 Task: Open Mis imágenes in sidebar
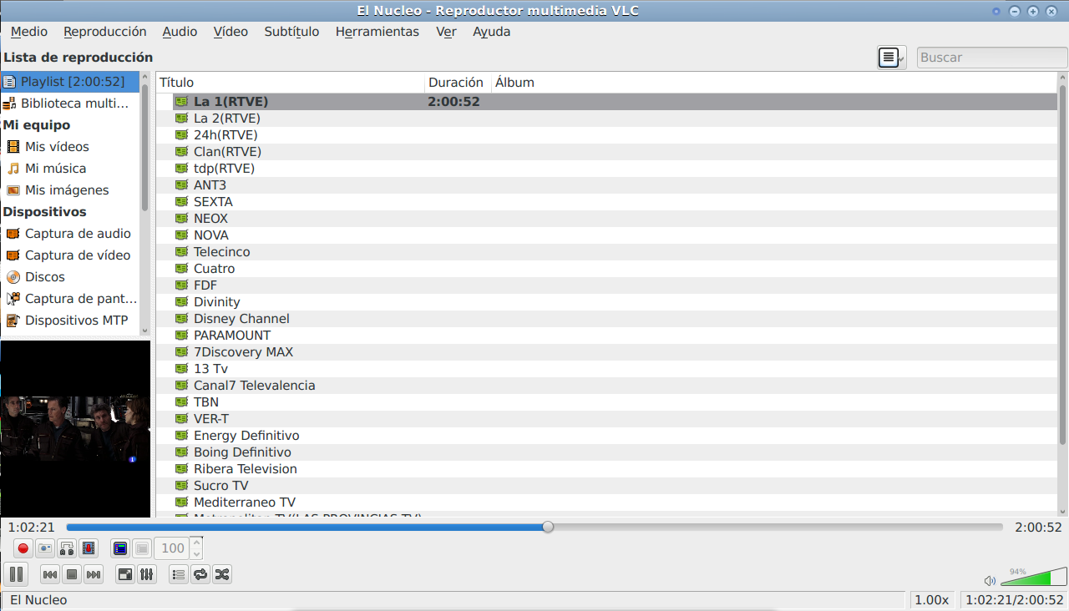point(70,190)
